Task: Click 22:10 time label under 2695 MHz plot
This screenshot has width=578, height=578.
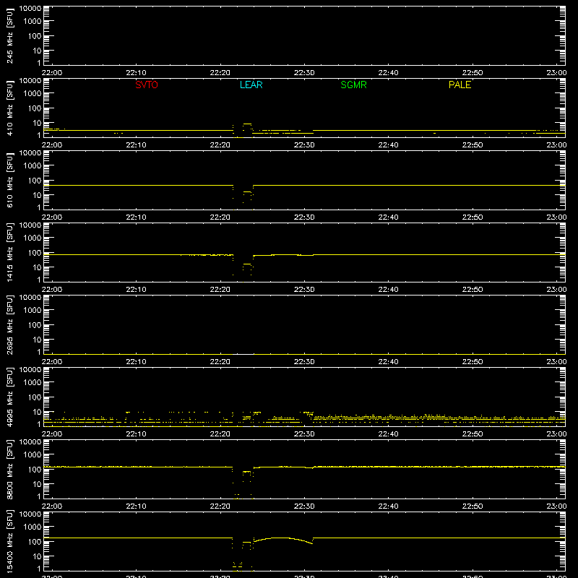Action: pyautogui.click(x=136, y=362)
